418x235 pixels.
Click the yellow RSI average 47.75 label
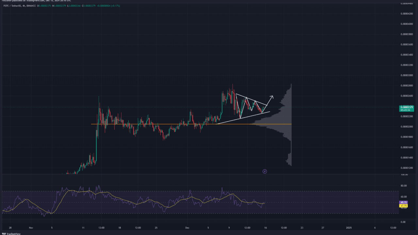pyautogui.click(x=404, y=206)
